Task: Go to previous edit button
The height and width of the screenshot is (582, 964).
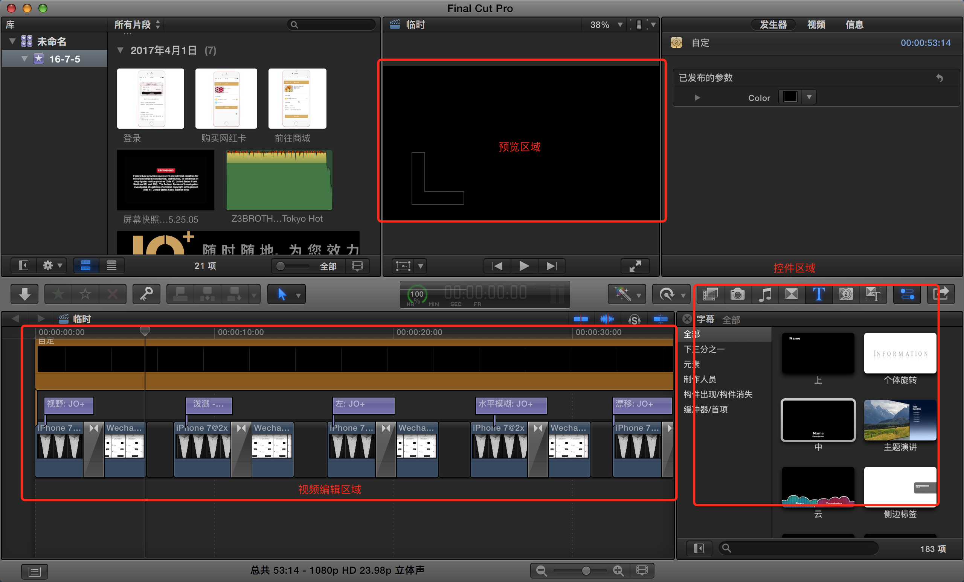Action: click(x=497, y=266)
